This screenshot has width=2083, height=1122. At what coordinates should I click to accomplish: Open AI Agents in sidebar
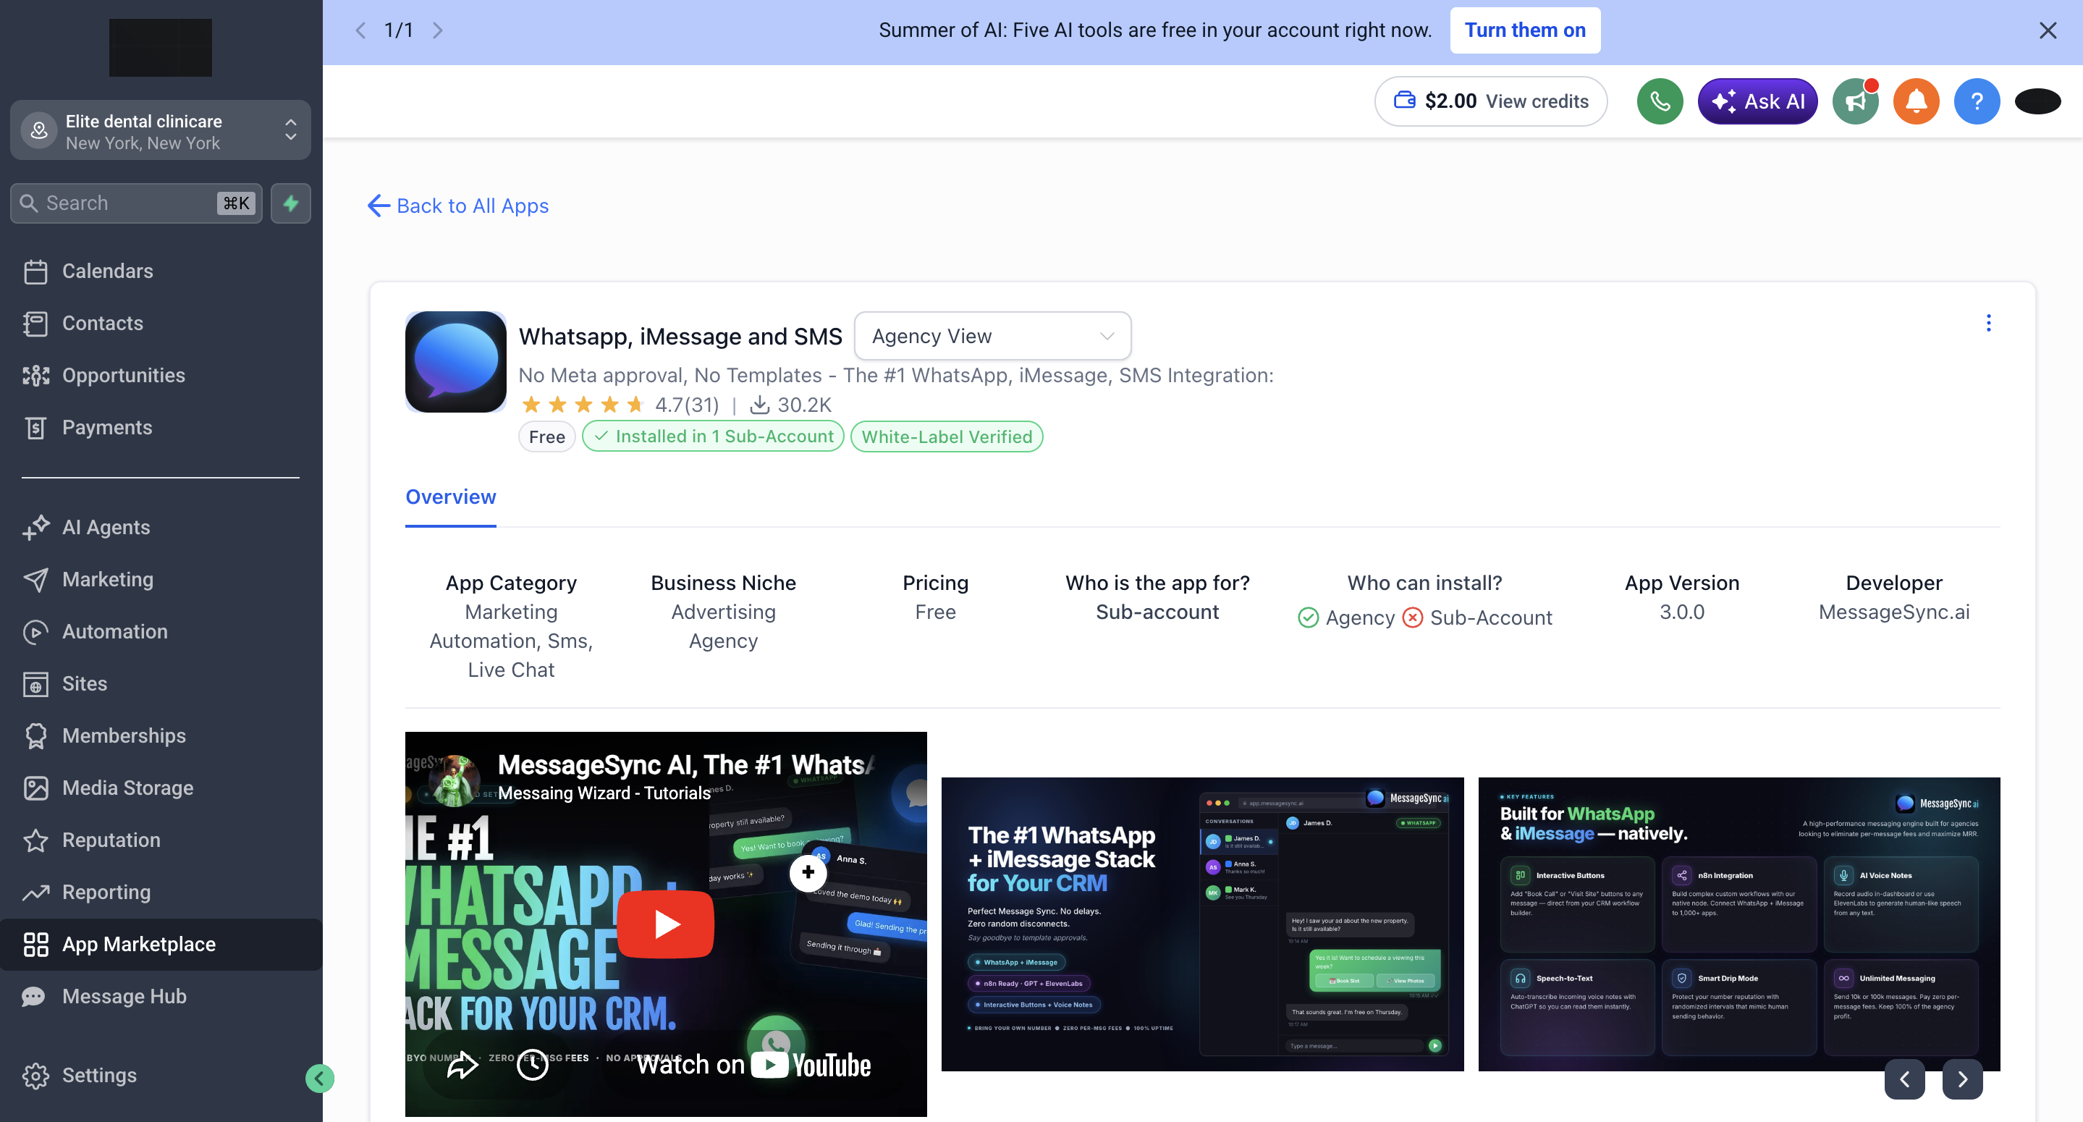(161, 528)
